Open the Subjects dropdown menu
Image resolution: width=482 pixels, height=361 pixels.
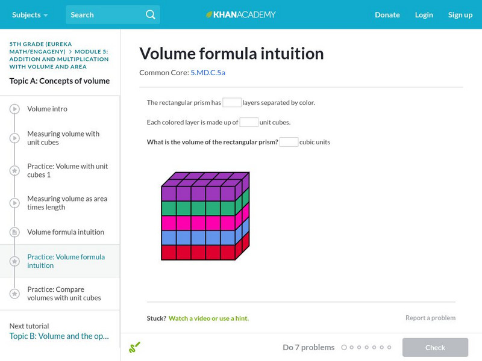point(30,14)
